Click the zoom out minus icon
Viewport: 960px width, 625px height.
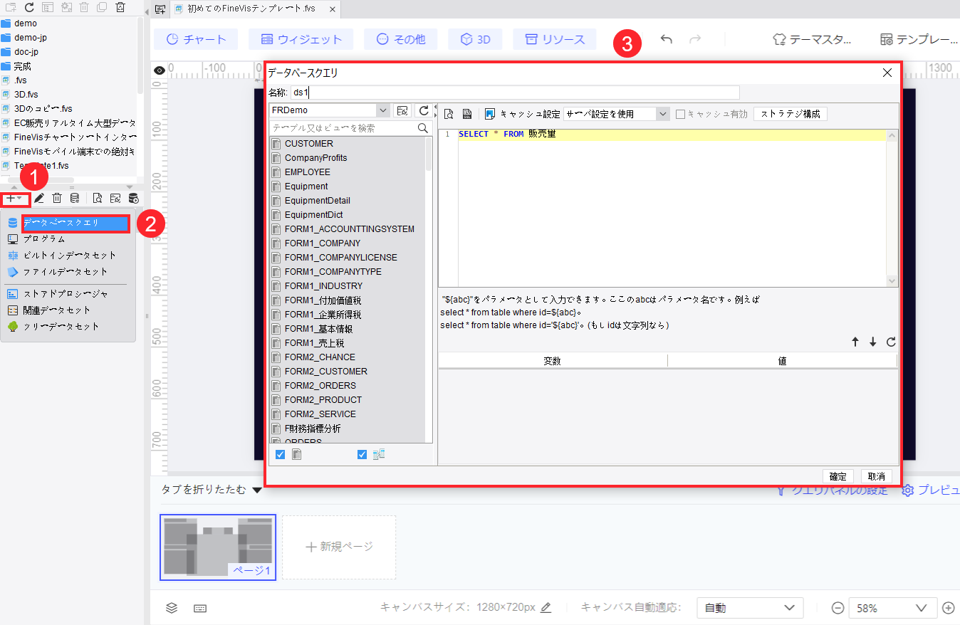(838, 608)
